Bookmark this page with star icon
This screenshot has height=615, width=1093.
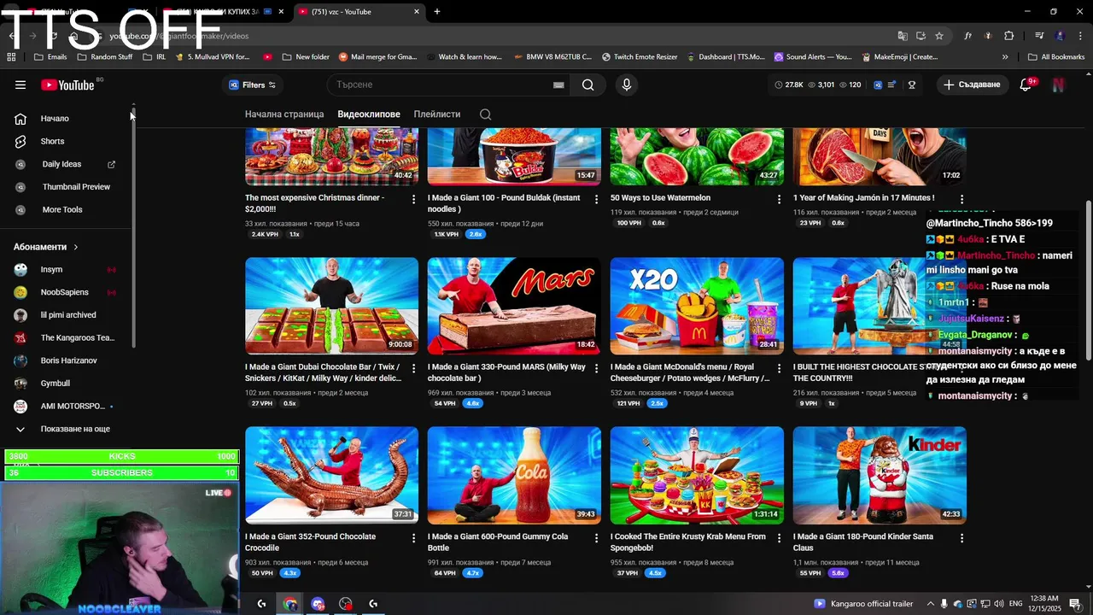coord(939,36)
